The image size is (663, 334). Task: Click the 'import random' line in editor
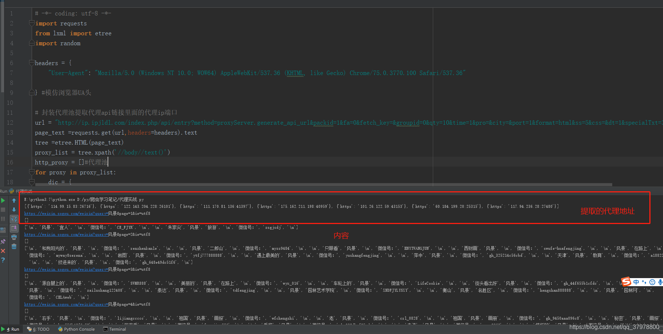(58, 43)
